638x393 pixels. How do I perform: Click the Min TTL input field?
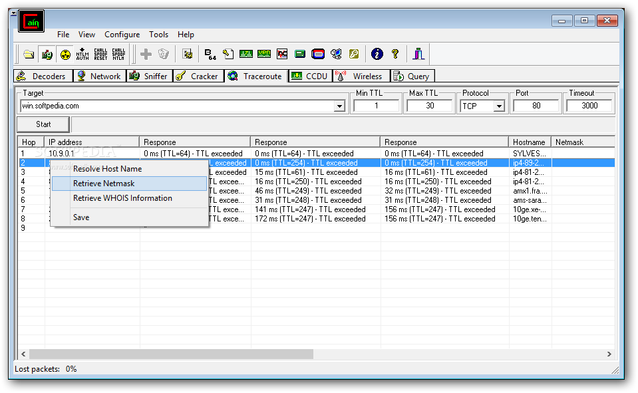point(377,106)
